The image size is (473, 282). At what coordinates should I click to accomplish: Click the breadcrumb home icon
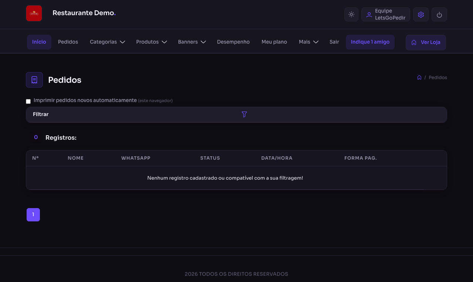point(419,78)
